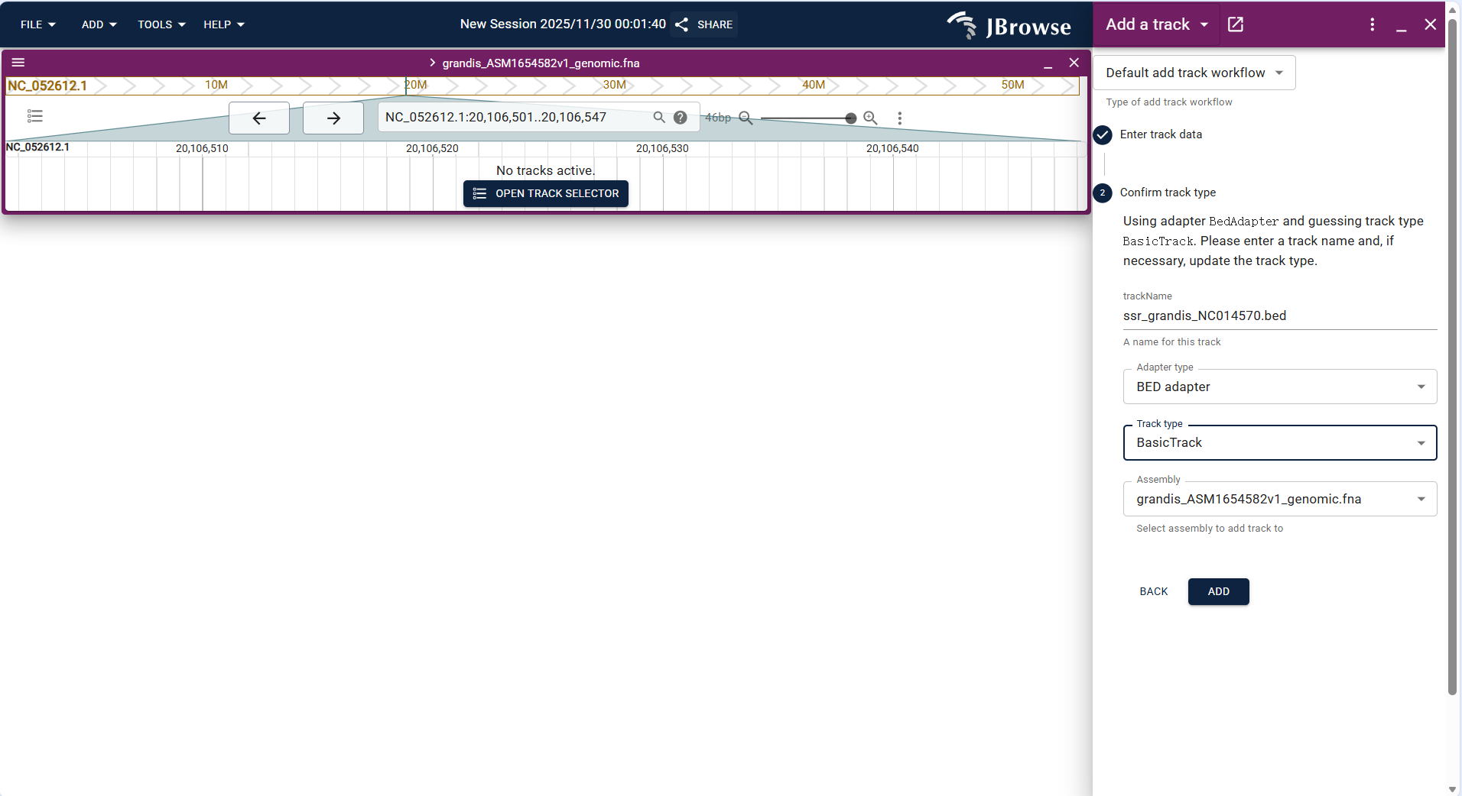Click the OPEN TRACK SELECTOR button
1462x796 pixels.
click(x=545, y=193)
